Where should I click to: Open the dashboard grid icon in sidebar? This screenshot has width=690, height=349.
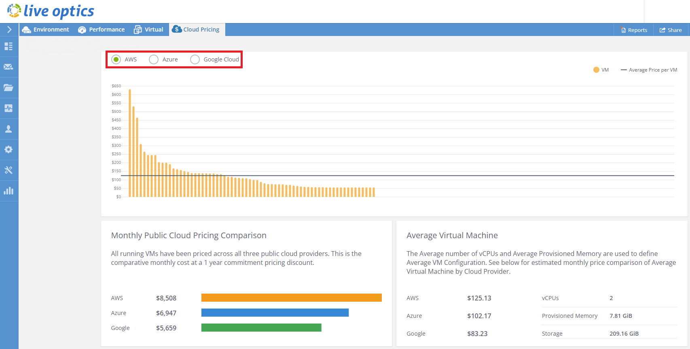(x=8, y=46)
